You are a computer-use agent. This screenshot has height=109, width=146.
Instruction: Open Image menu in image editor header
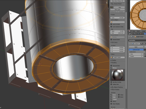tap(143, 31)
